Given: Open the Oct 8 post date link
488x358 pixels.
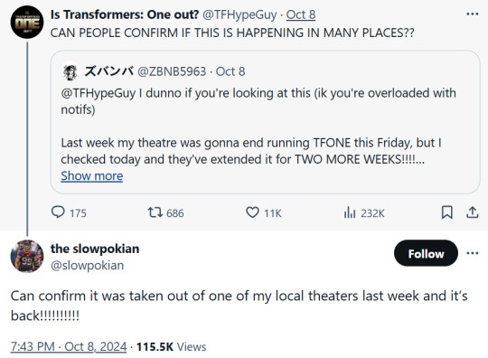Looking at the screenshot, I should 301,14.
